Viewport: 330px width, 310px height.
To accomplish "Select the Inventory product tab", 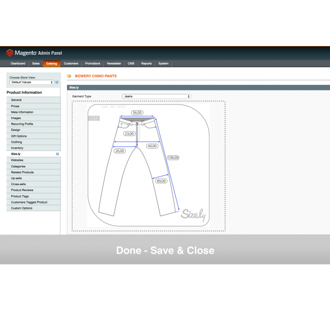I will pos(34,148).
